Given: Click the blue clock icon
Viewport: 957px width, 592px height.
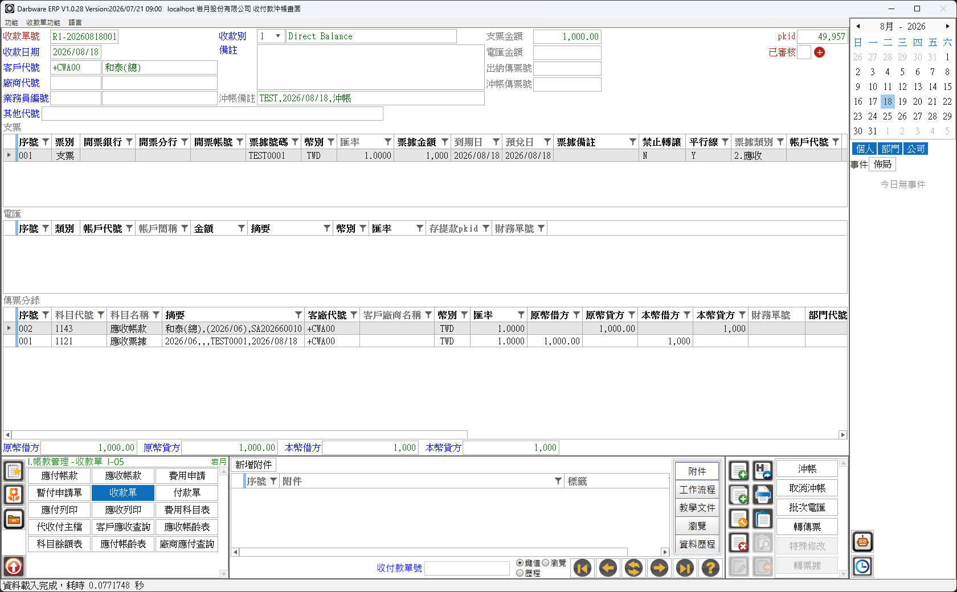Looking at the screenshot, I should click(862, 566).
